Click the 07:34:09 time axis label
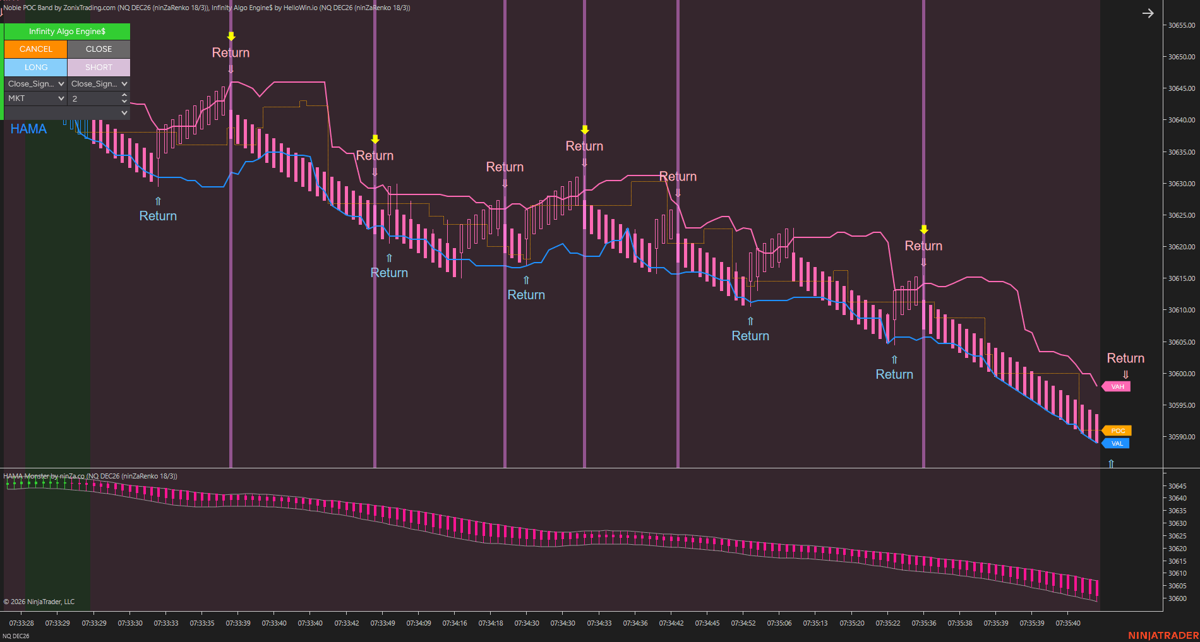 tap(419, 623)
